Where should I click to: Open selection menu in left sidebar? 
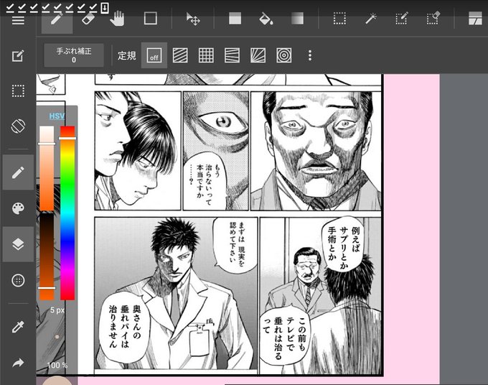(x=18, y=91)
